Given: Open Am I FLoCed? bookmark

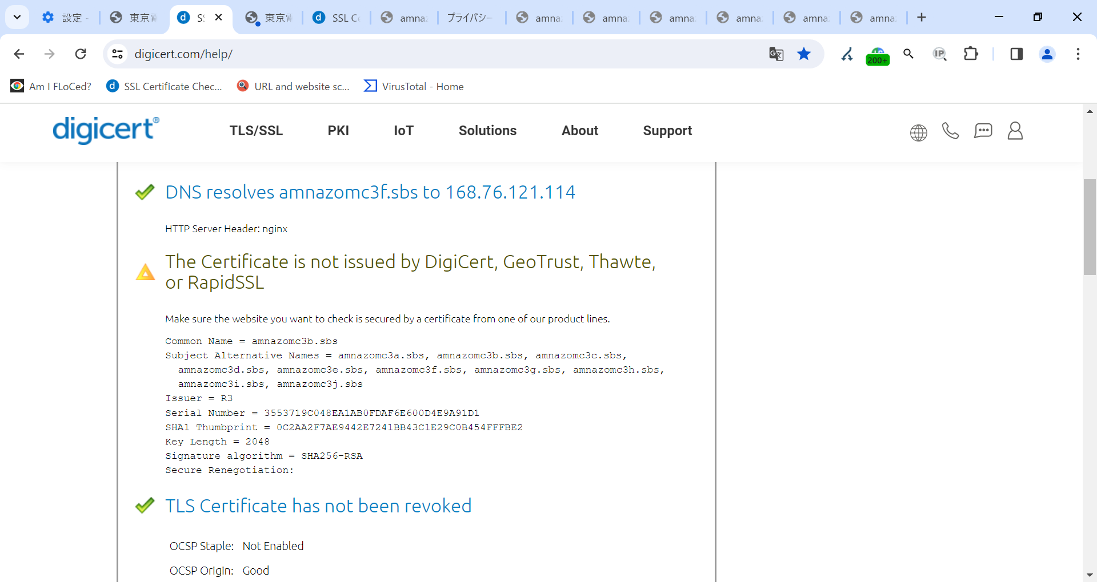Looking at the screenshot, I should 51,86.
